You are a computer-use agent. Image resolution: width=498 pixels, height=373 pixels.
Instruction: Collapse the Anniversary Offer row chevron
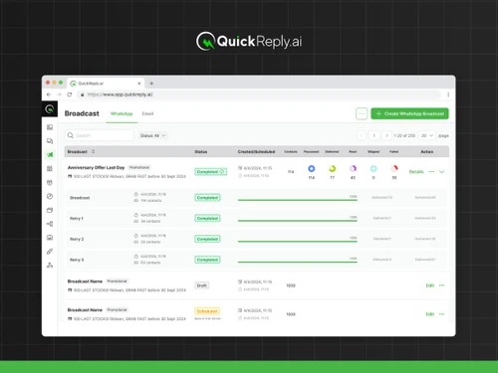click(441, 171)
